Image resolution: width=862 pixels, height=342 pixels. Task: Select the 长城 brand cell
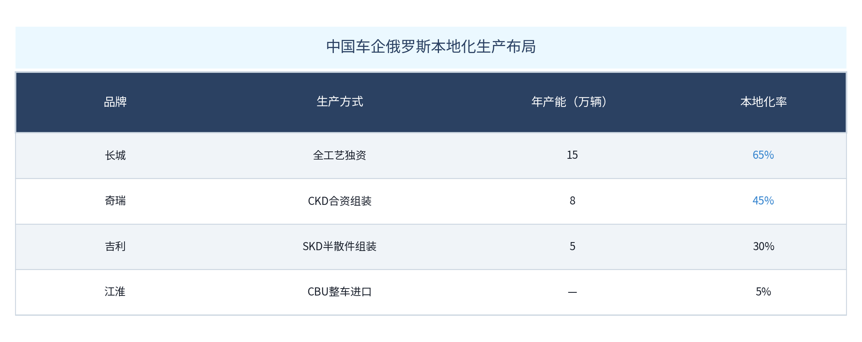coord(115,155)
